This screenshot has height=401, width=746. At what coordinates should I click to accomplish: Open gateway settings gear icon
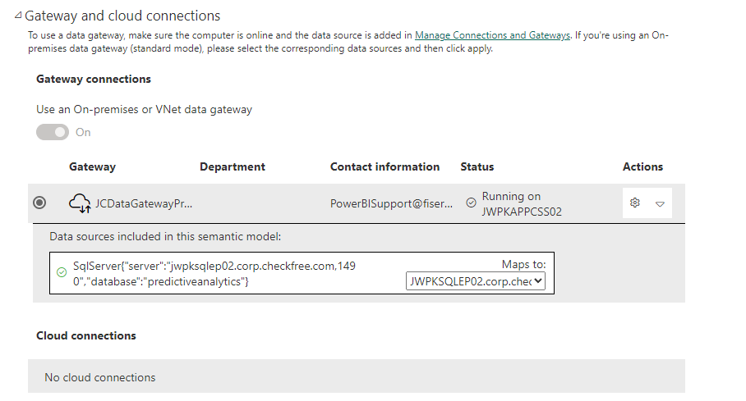(634, 203)
